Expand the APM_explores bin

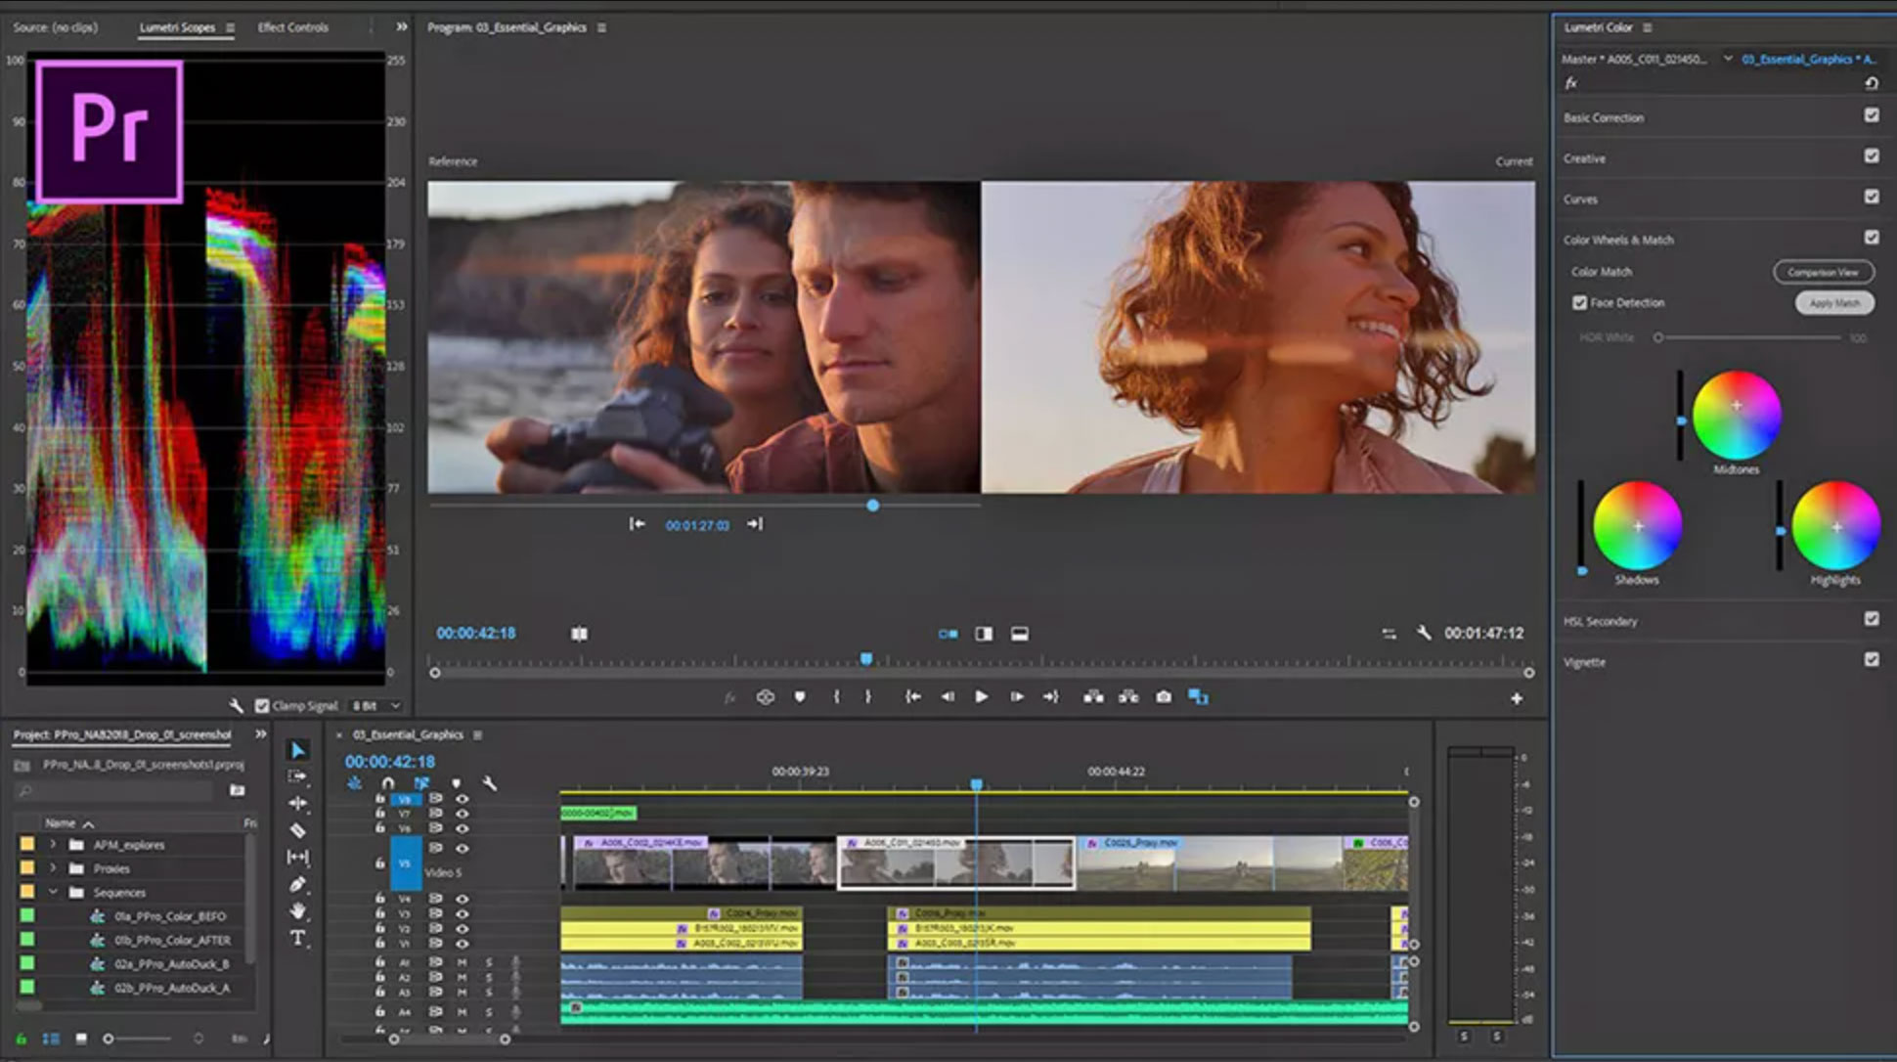coord(53,844)
